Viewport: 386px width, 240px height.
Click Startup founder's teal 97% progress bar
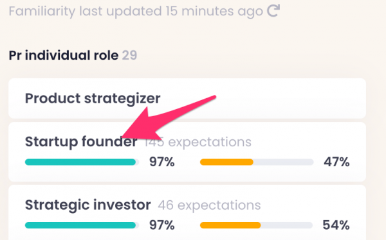point(82,162)
